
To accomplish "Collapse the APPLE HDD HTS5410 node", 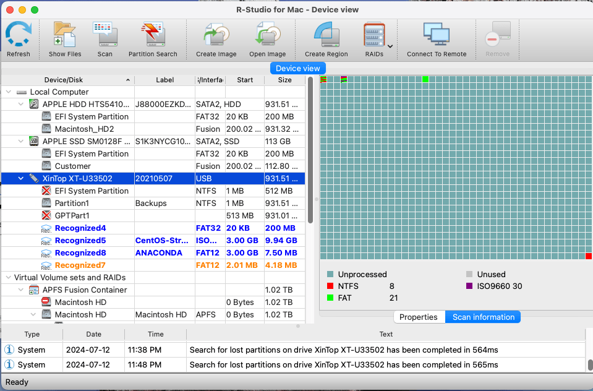I will click(x=21, y=104).
